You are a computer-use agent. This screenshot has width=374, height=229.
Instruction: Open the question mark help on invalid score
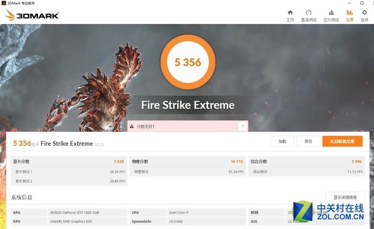click(243, 126)
